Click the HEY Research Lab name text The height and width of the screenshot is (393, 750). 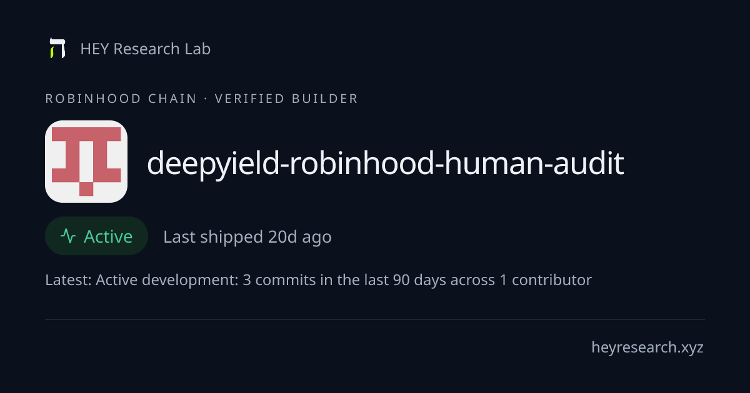point(146,49)
